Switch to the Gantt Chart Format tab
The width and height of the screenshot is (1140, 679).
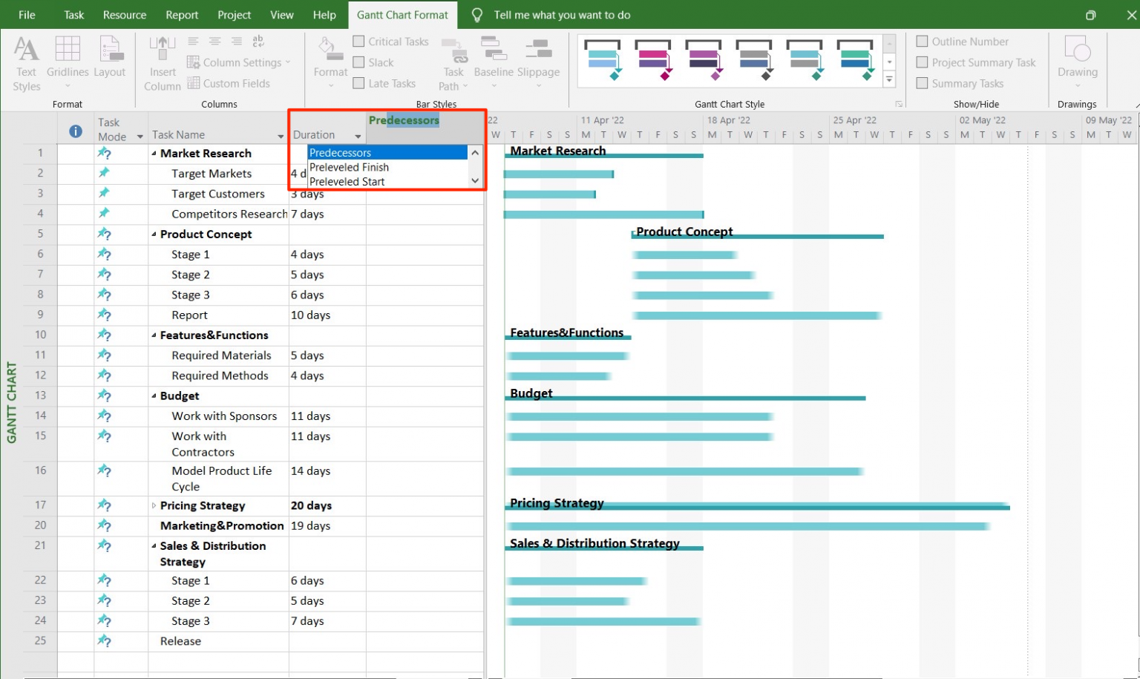coord(402,14)
